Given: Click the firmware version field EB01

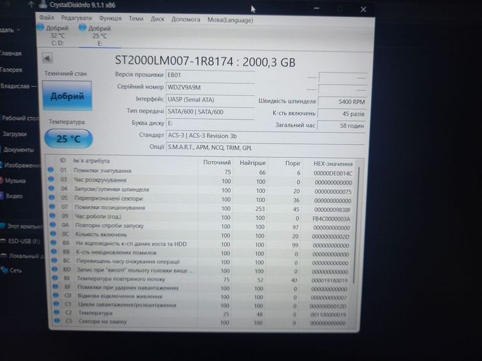Looking at the screenshot, I should tap(210, 75).
